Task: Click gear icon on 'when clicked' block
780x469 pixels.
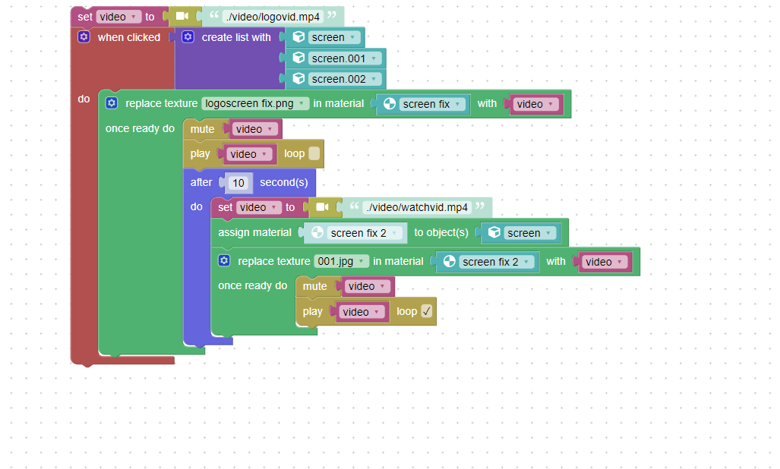Action: click(x=84, y=36)
